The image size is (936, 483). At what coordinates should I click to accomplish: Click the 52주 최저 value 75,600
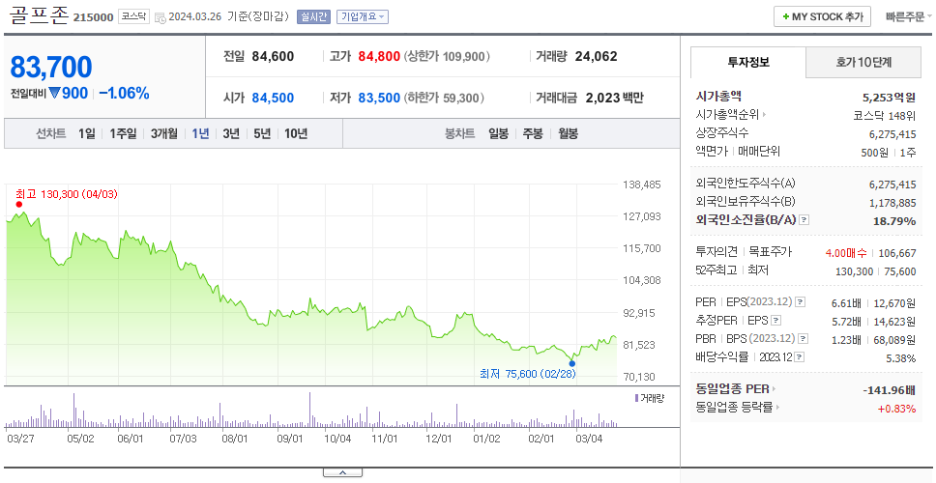point(900,271)
